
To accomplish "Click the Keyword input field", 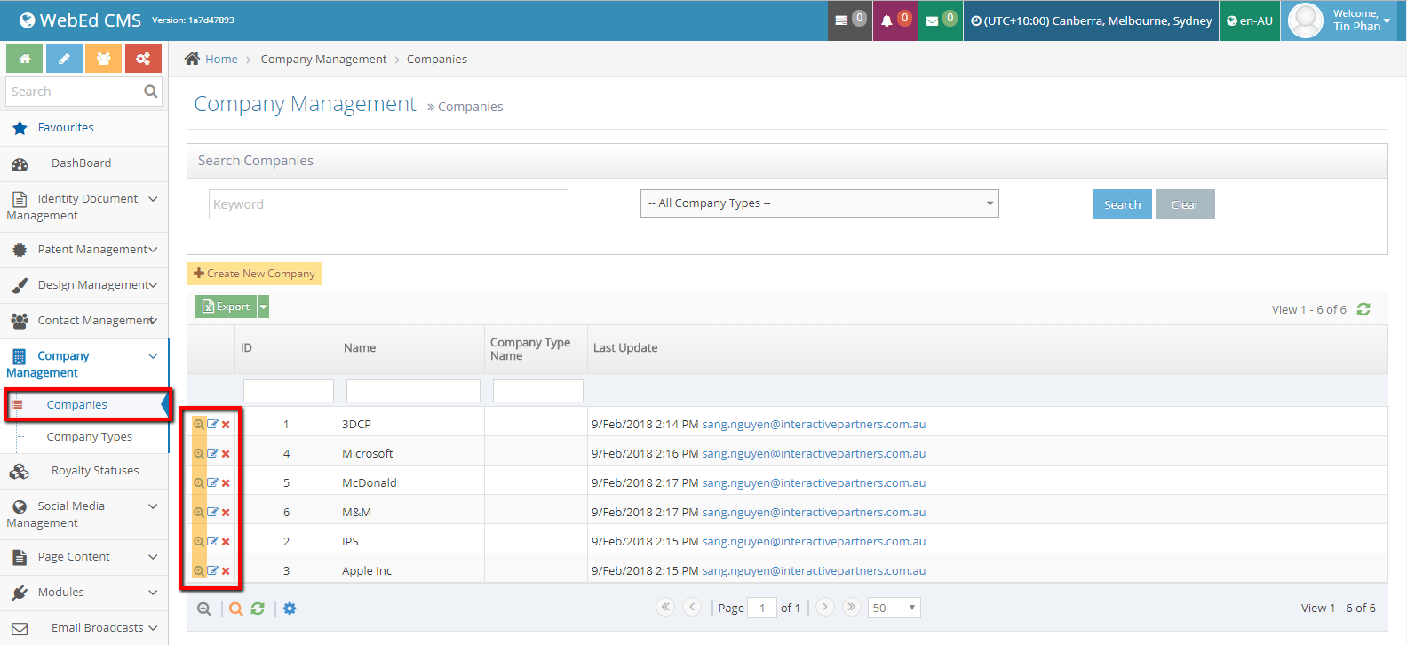I will pyautogui.click(x=388, y=204).
